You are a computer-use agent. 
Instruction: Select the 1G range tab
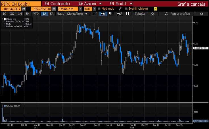click(4, 14)
